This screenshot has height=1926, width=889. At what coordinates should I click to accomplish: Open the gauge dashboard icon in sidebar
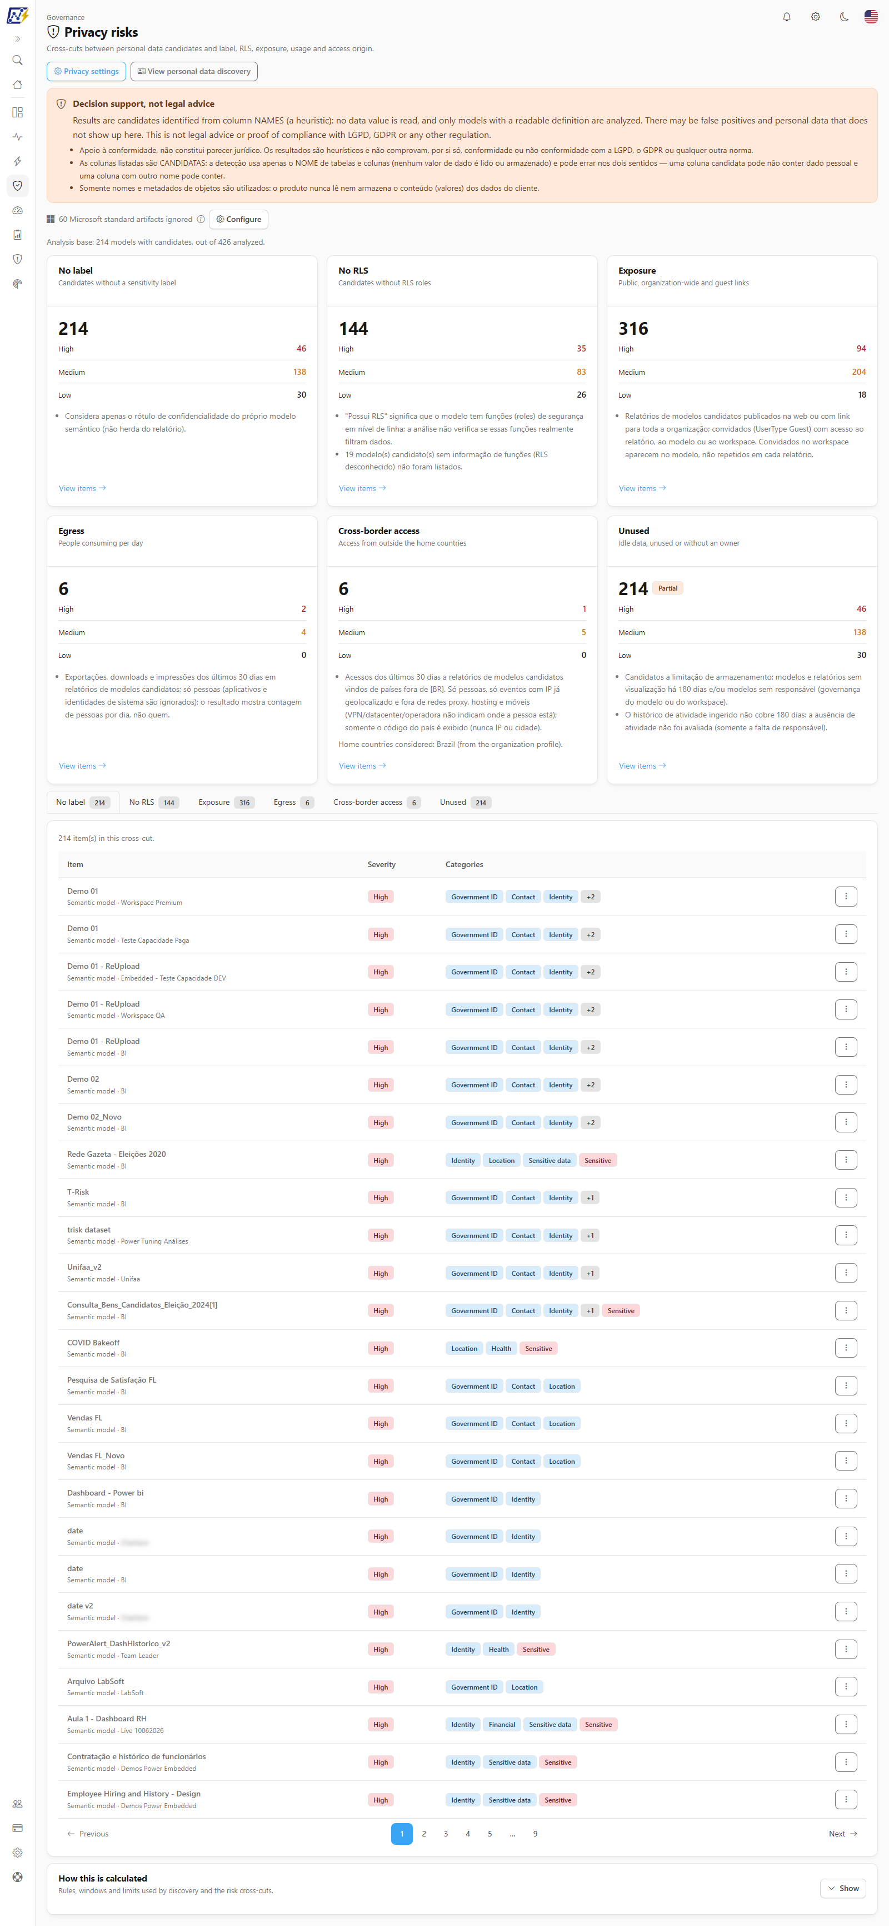(17, 211)
